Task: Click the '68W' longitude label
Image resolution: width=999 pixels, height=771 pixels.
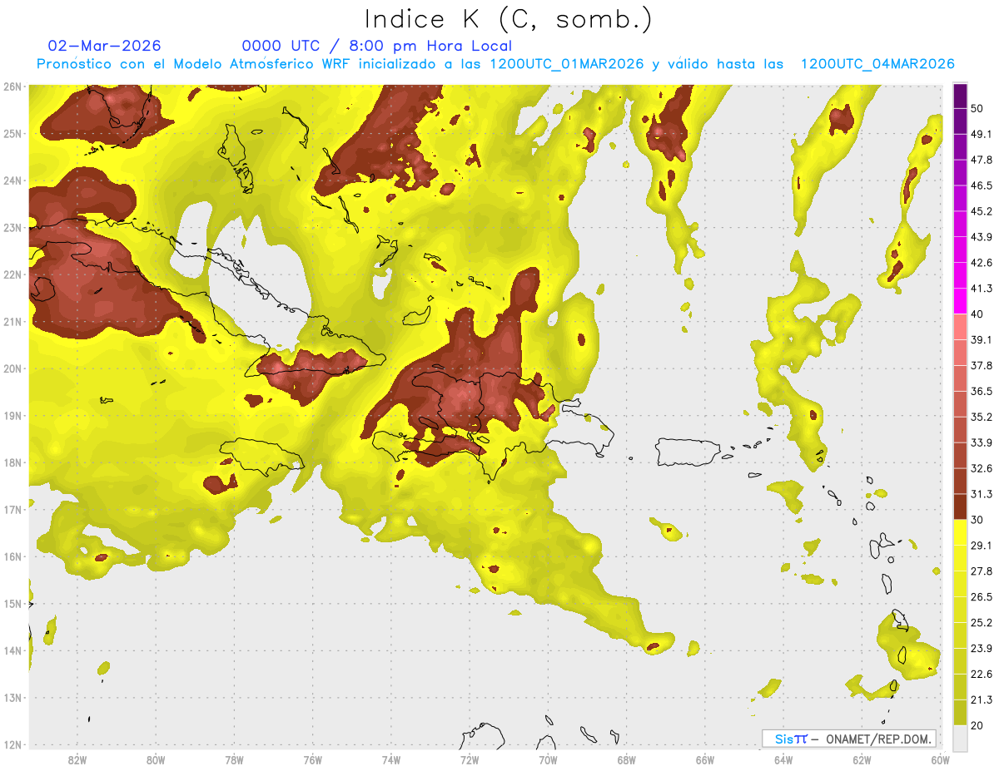Action: [626, 759]
